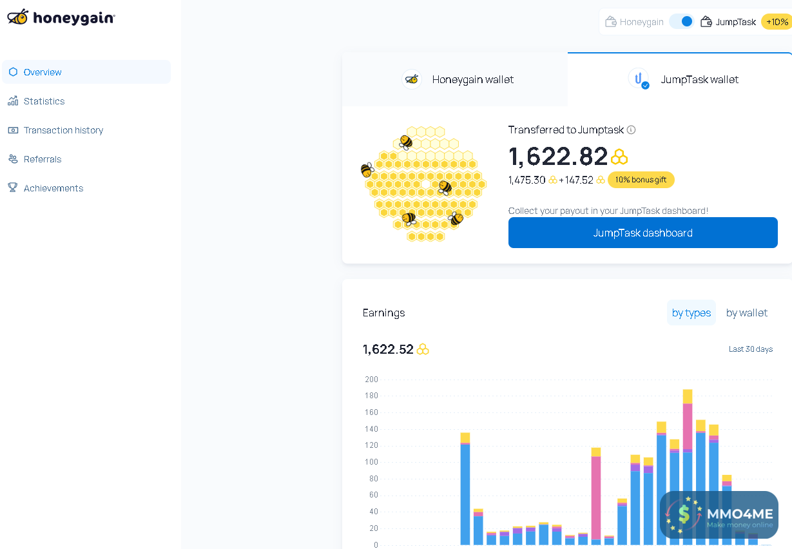Show earnings by wallet

click(x=747, y=313)
